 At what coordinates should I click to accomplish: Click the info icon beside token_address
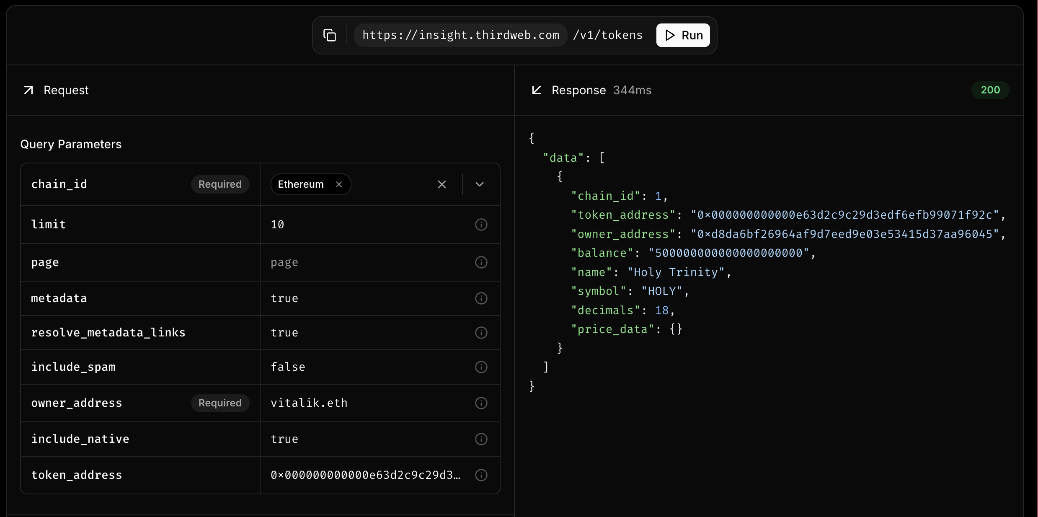coord(481,475)
